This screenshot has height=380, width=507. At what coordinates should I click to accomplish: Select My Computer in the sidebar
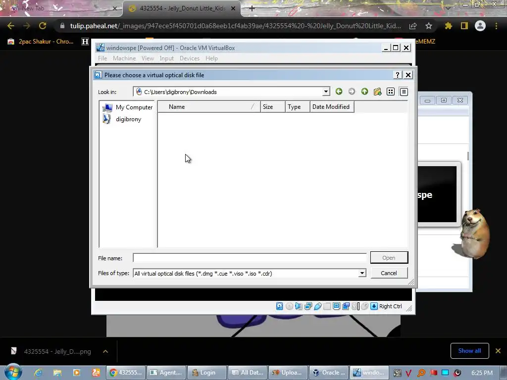[x=128, y=107]
